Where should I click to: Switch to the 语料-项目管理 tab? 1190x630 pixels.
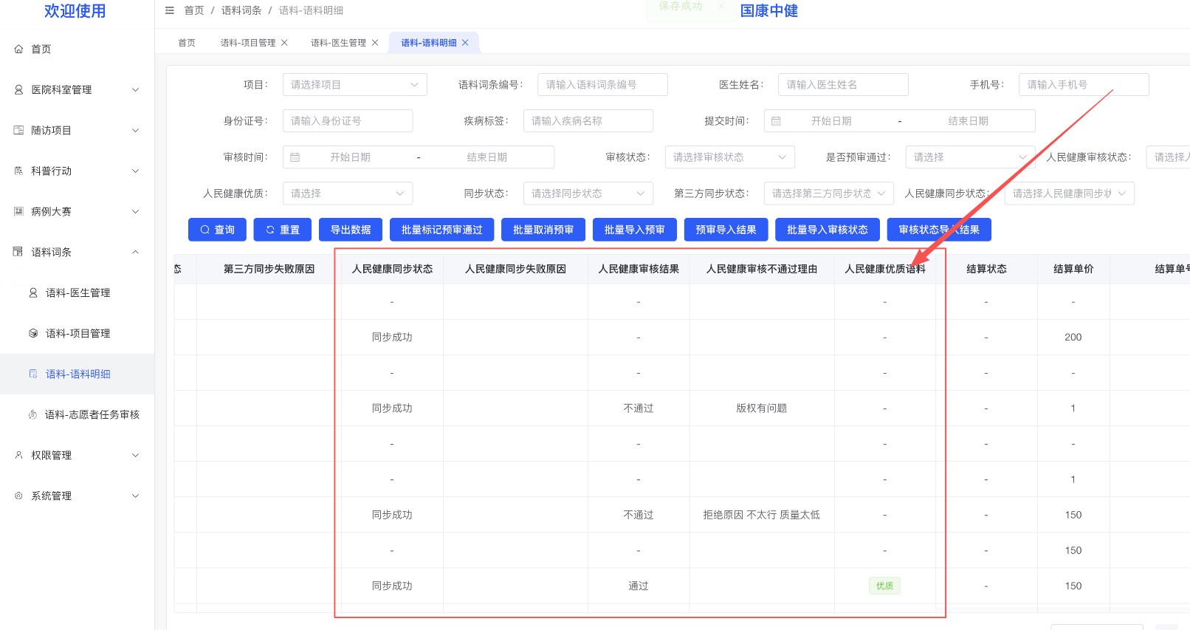[x=248, y=43]
